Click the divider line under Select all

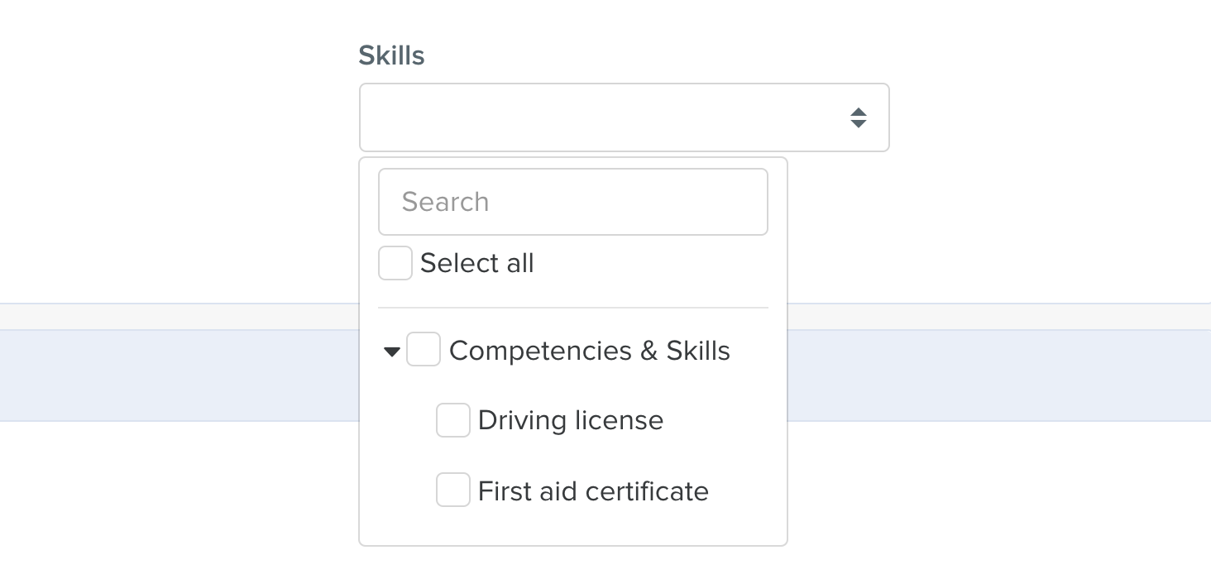[573, 308]
